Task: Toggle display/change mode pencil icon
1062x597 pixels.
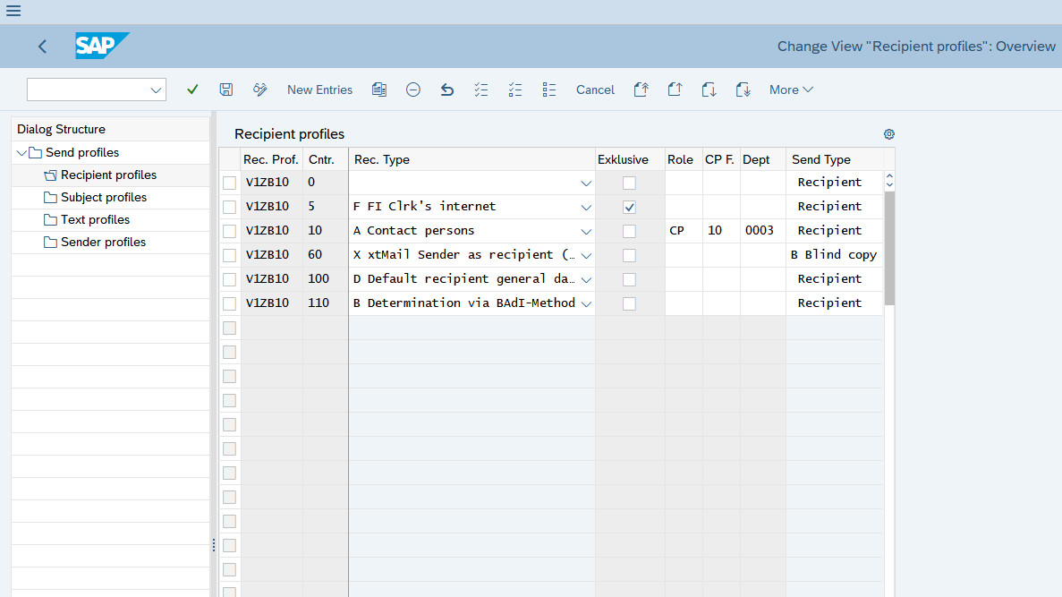Action: tap(260, 90)
